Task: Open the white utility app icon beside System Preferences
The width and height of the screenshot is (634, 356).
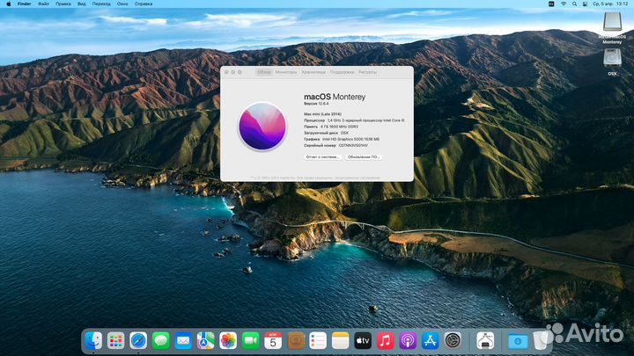Action: pos(485,341)
